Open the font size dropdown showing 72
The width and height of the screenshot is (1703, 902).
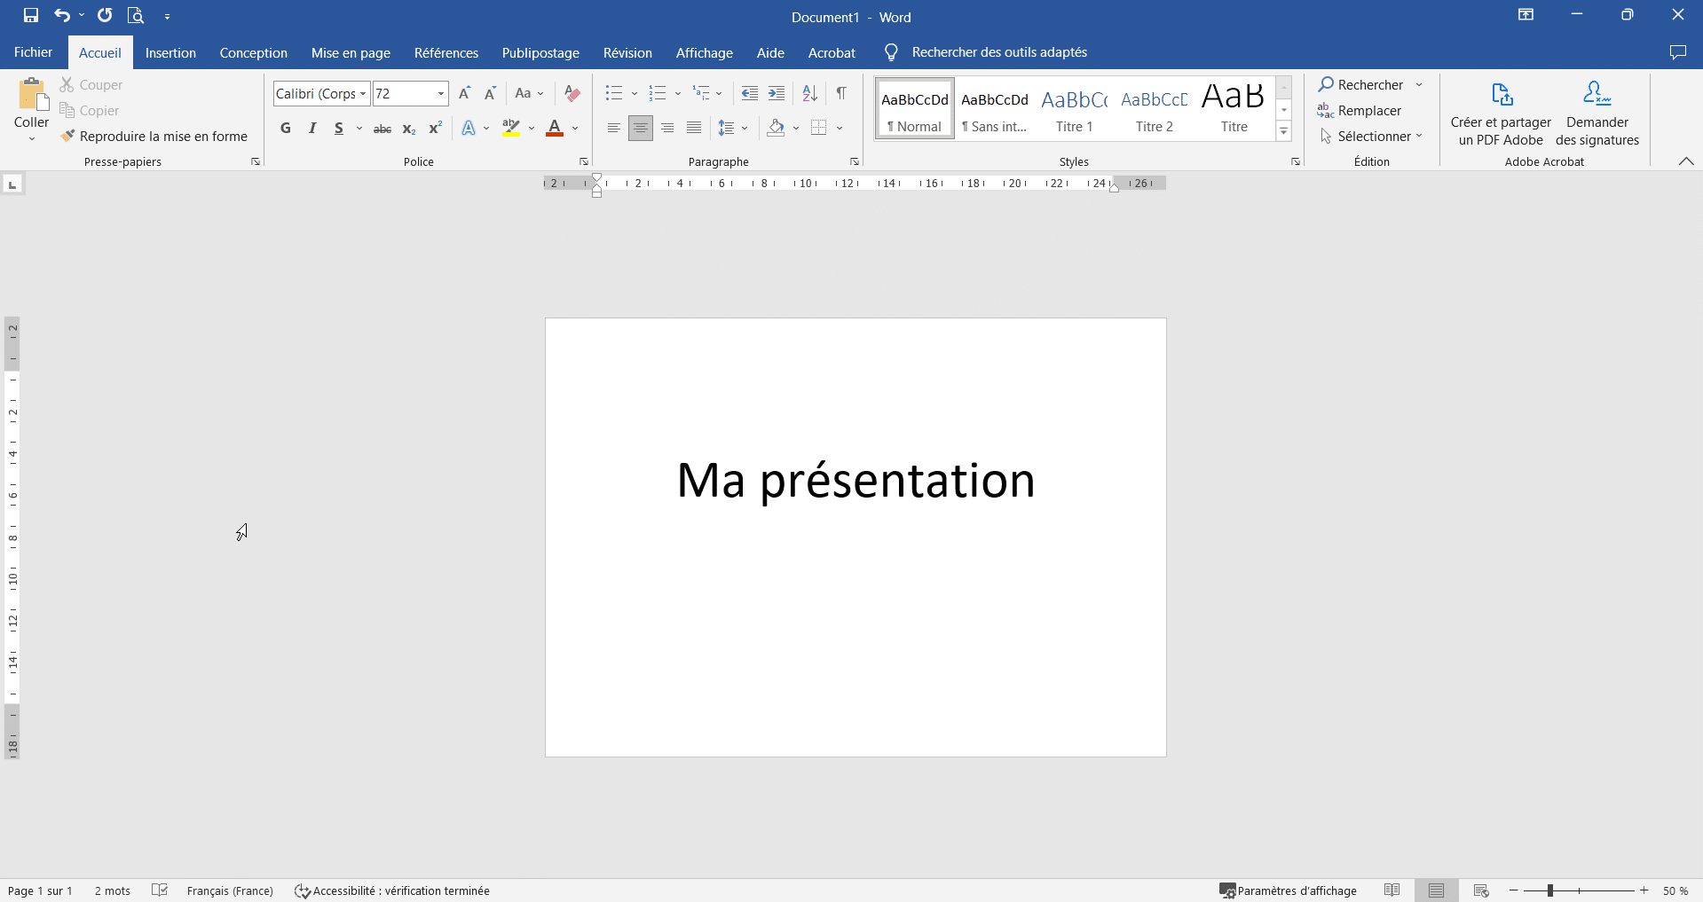tap(440, 94)
